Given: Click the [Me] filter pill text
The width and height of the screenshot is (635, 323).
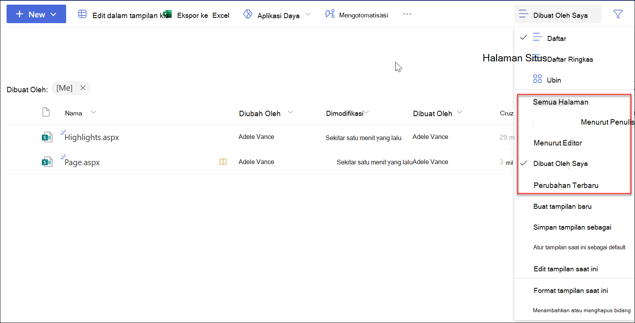Looking at the screenshot, I should click(x=65, y=88).
